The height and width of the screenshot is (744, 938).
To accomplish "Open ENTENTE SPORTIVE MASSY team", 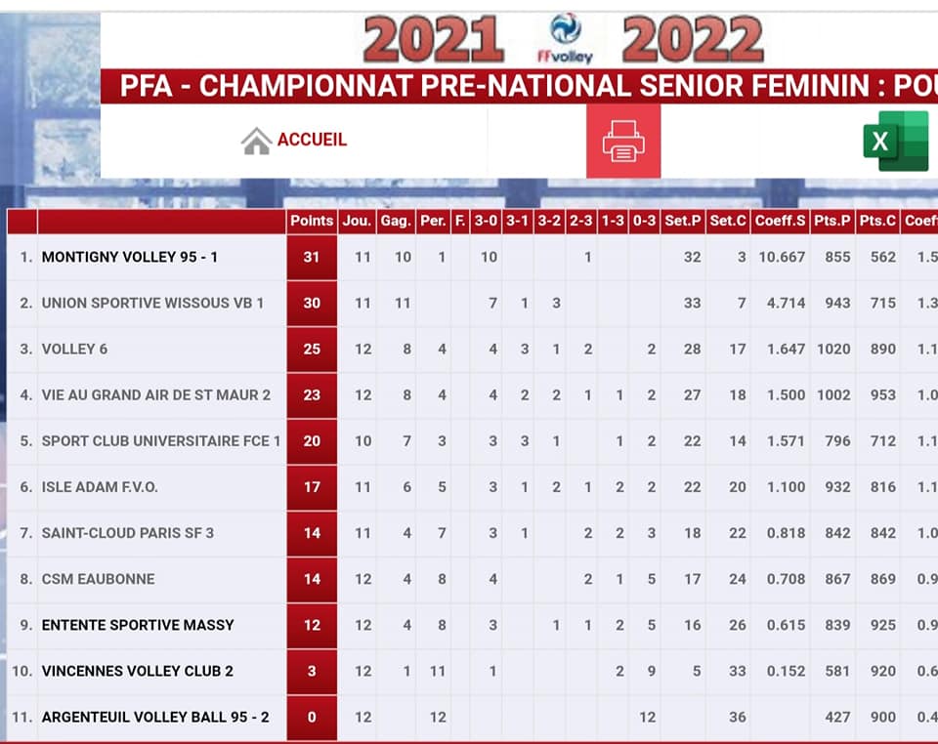I will [x=138, y=625].
